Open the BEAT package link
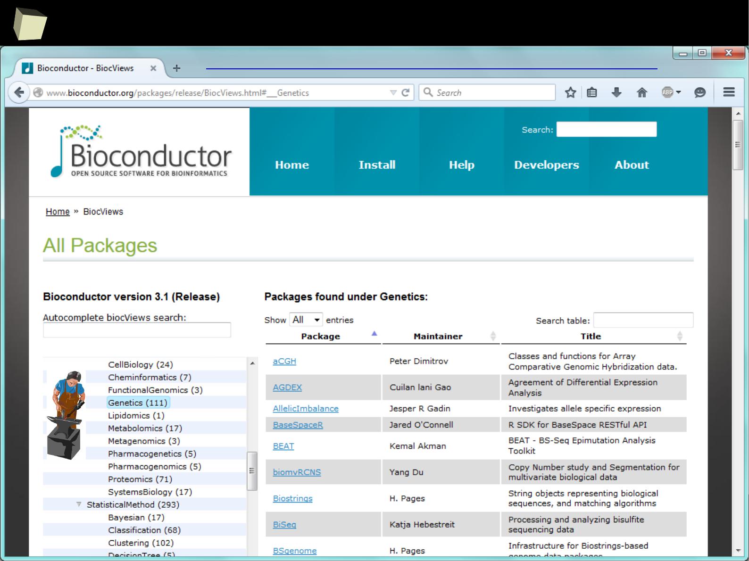This screenshot has height=561, width=749. tap(283, 446)
